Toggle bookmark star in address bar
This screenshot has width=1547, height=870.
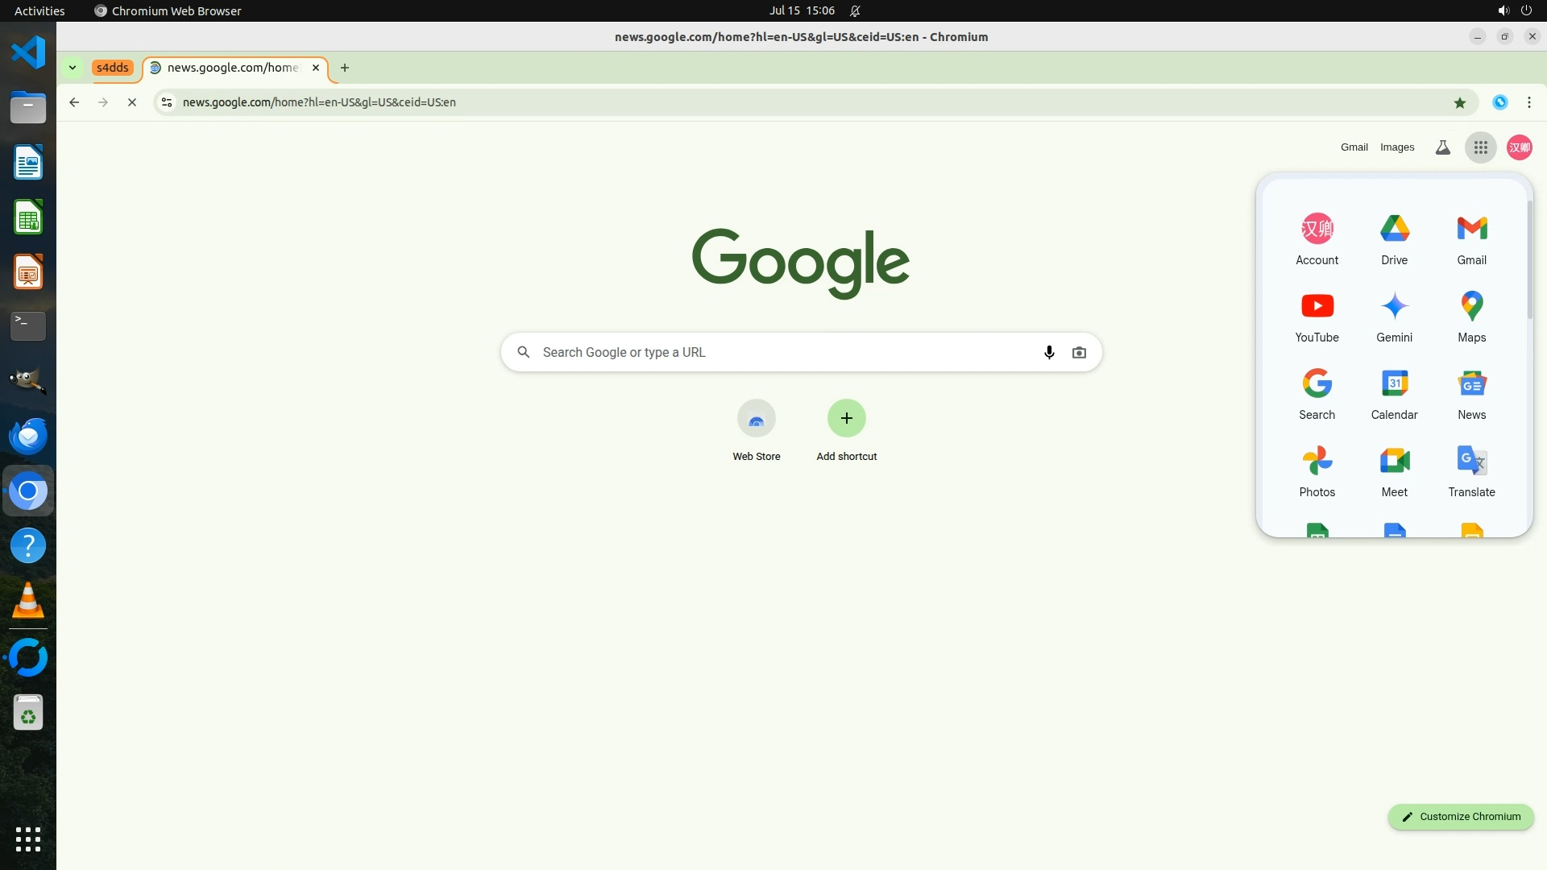(1459, 102)
